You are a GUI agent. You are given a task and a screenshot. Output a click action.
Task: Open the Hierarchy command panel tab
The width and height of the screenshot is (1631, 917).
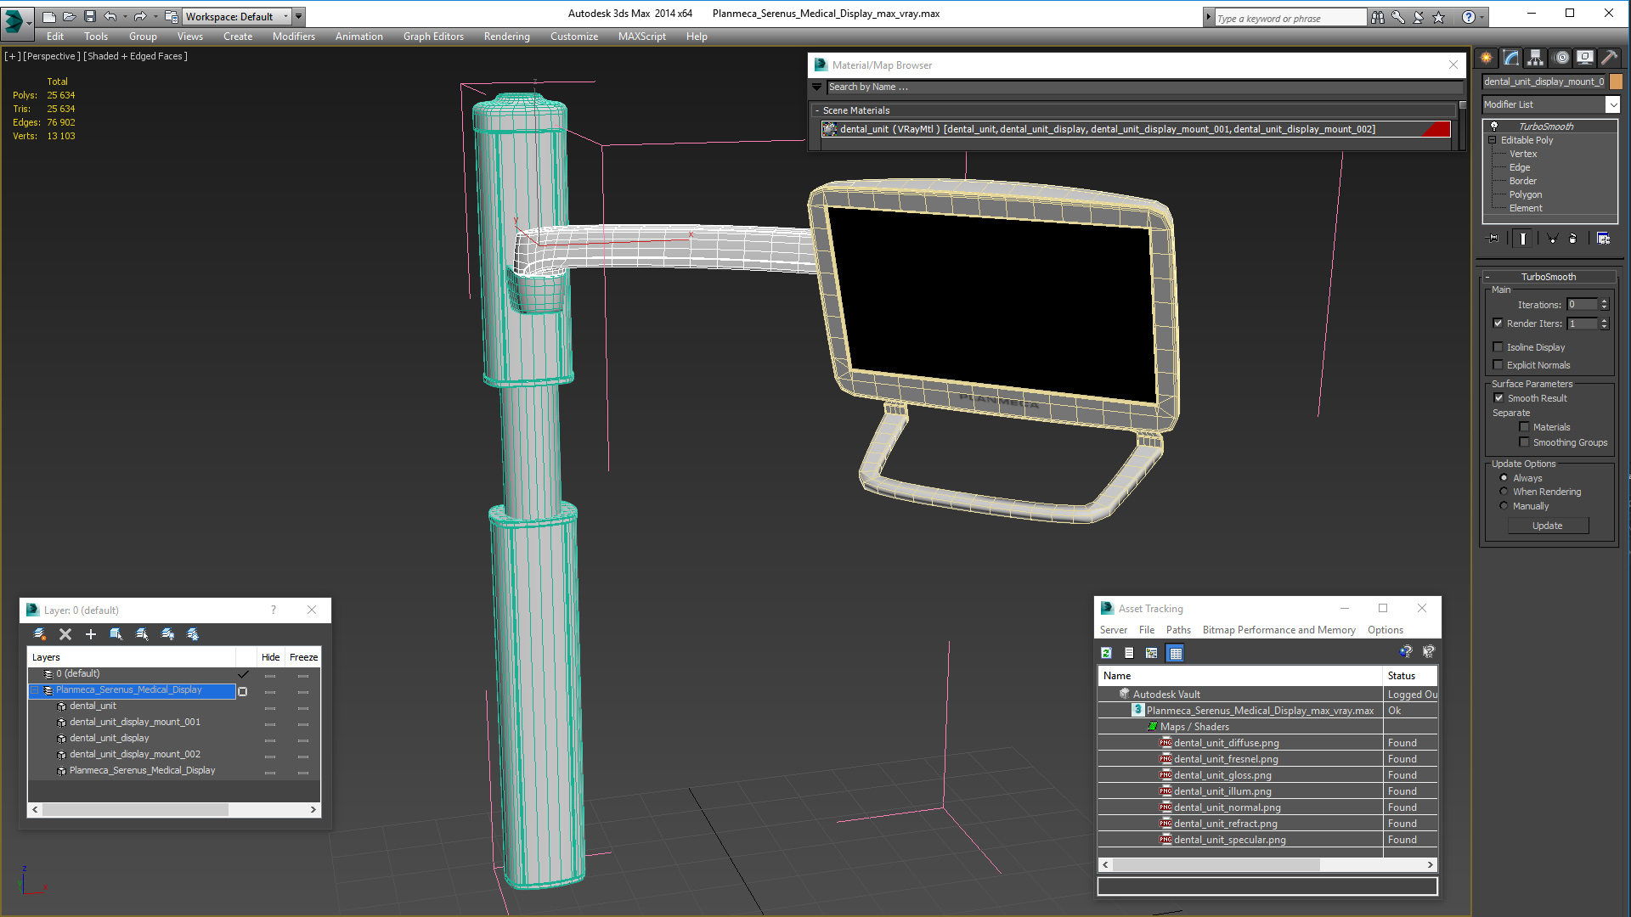(1535, 58)
